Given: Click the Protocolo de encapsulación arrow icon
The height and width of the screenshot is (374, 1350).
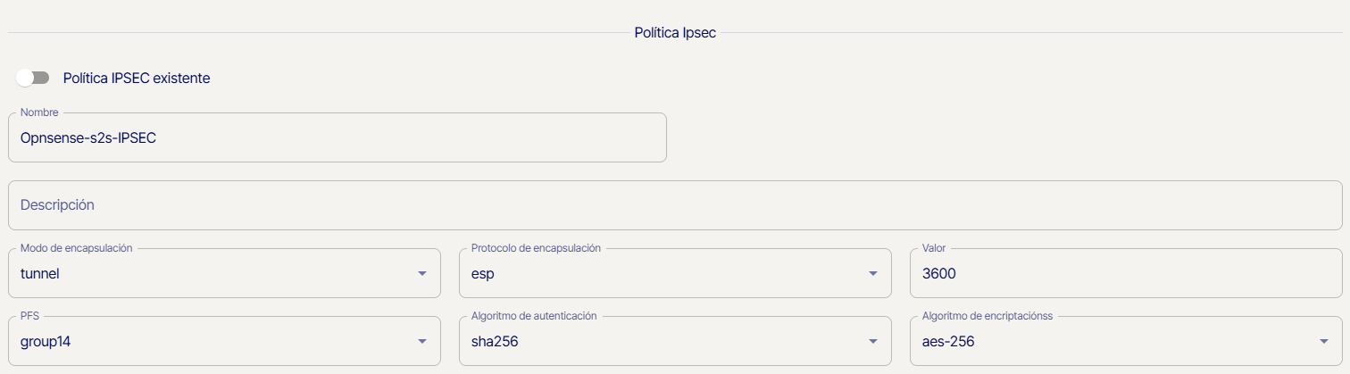Looking at the screenshot, I should tap(873, 273).
